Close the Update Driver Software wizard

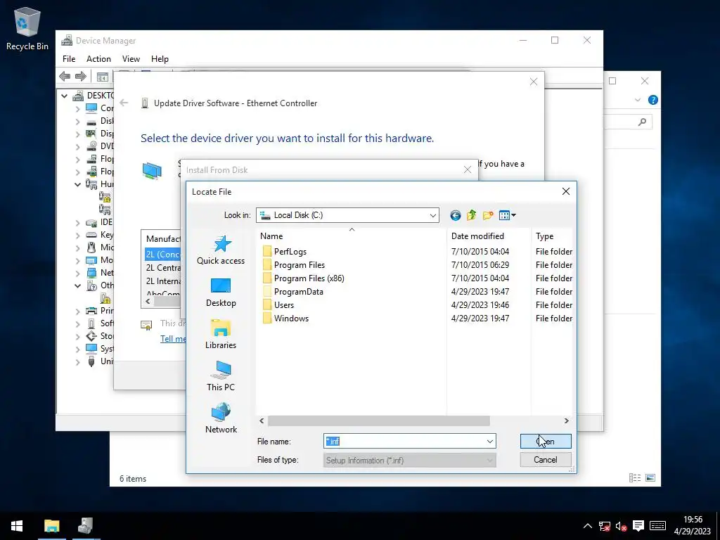click(533, 82)
